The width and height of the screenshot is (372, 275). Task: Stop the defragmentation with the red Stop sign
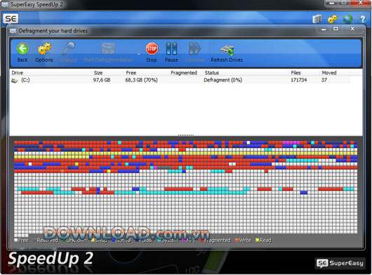pyautogui.click(x=152, y=48)
